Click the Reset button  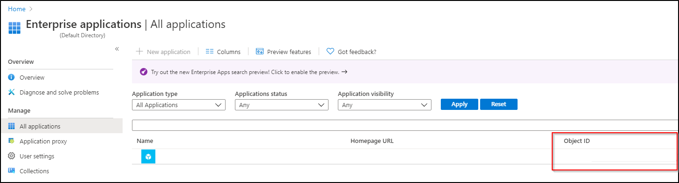(499, 104)
